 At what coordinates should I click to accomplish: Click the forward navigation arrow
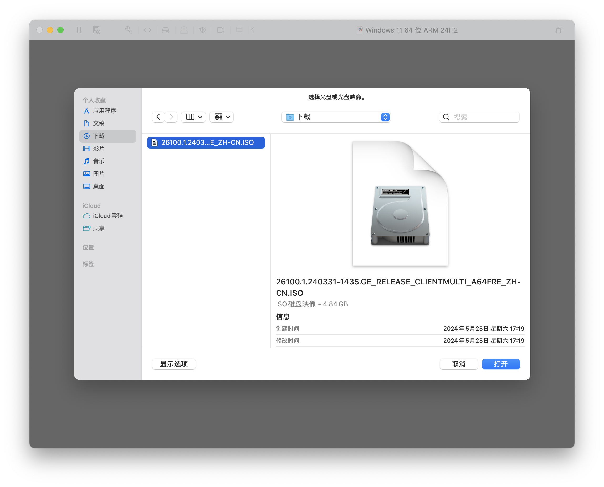pos(171,117)
